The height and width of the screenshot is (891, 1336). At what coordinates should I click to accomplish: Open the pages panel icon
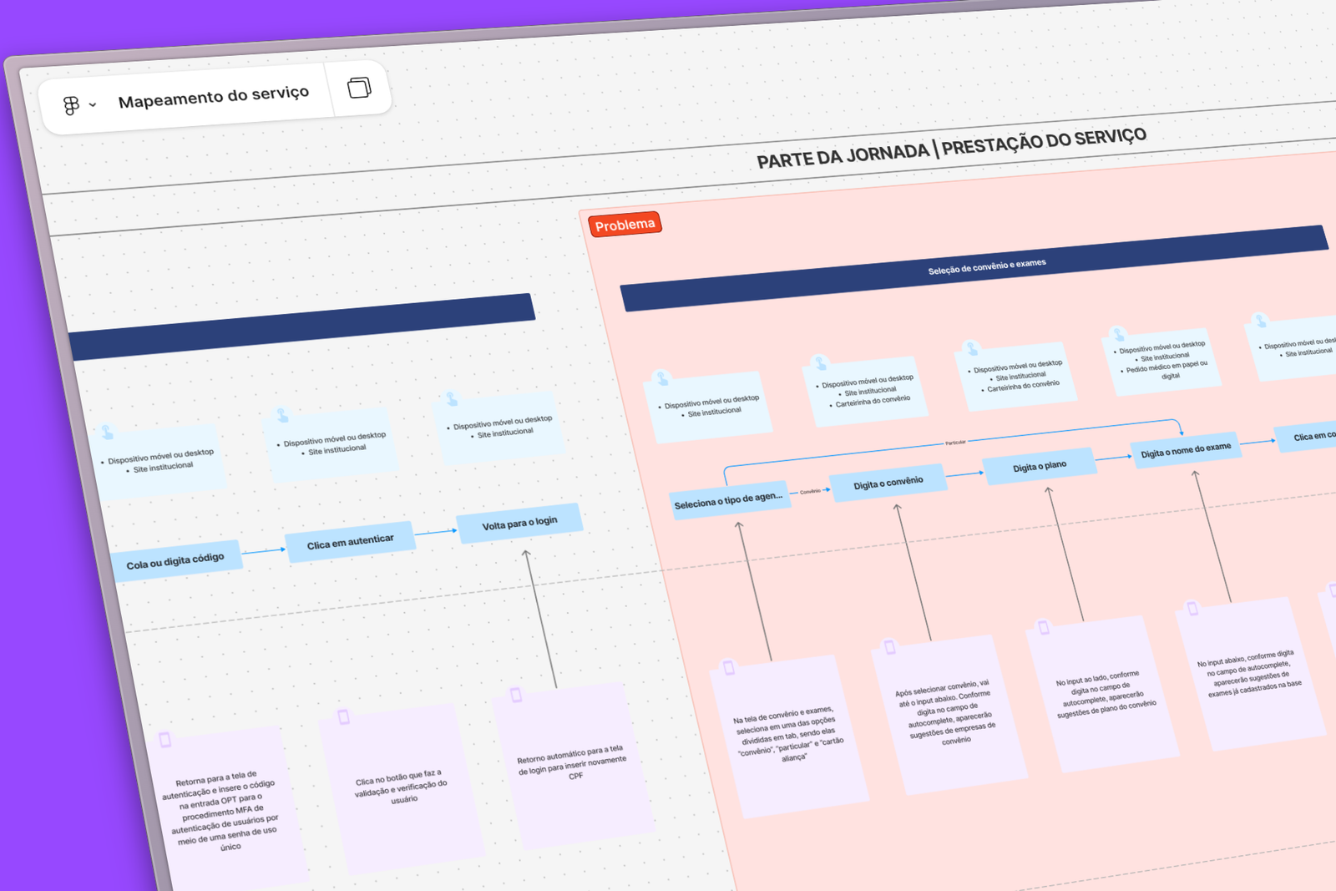click(359, 88)
